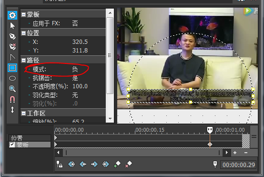The width and height of the screenshot is (264, 177).
Task: Click the 模式 mode value 负
Action: (75, 69)
